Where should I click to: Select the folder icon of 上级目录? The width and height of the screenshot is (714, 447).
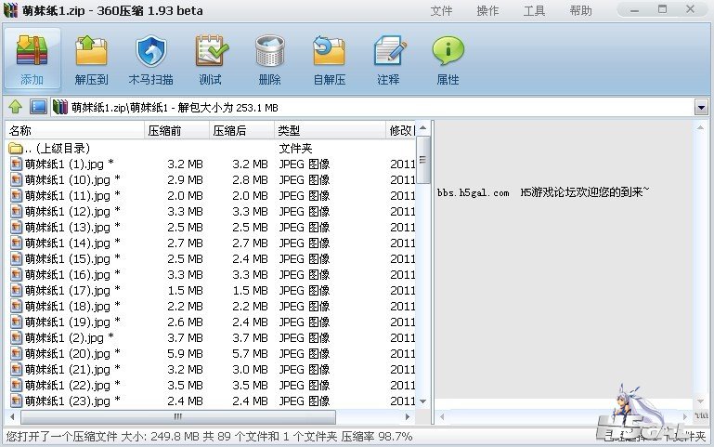pyautogui.click(x=16, y=149)
